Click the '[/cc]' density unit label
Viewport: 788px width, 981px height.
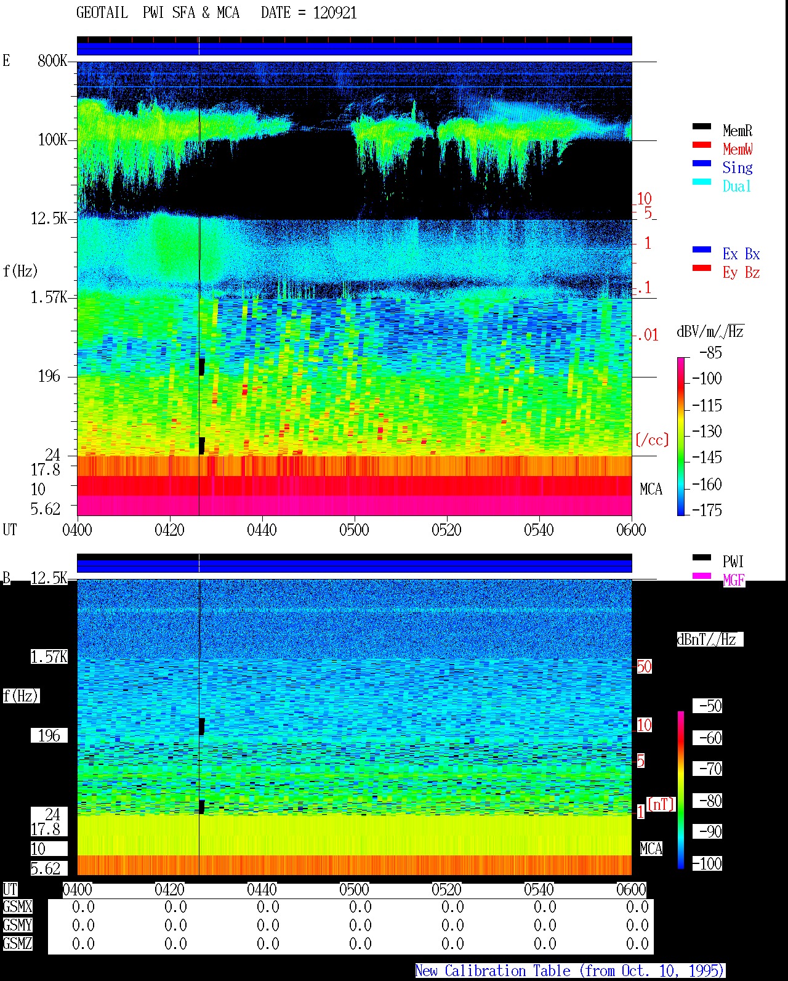coord(652,440)
